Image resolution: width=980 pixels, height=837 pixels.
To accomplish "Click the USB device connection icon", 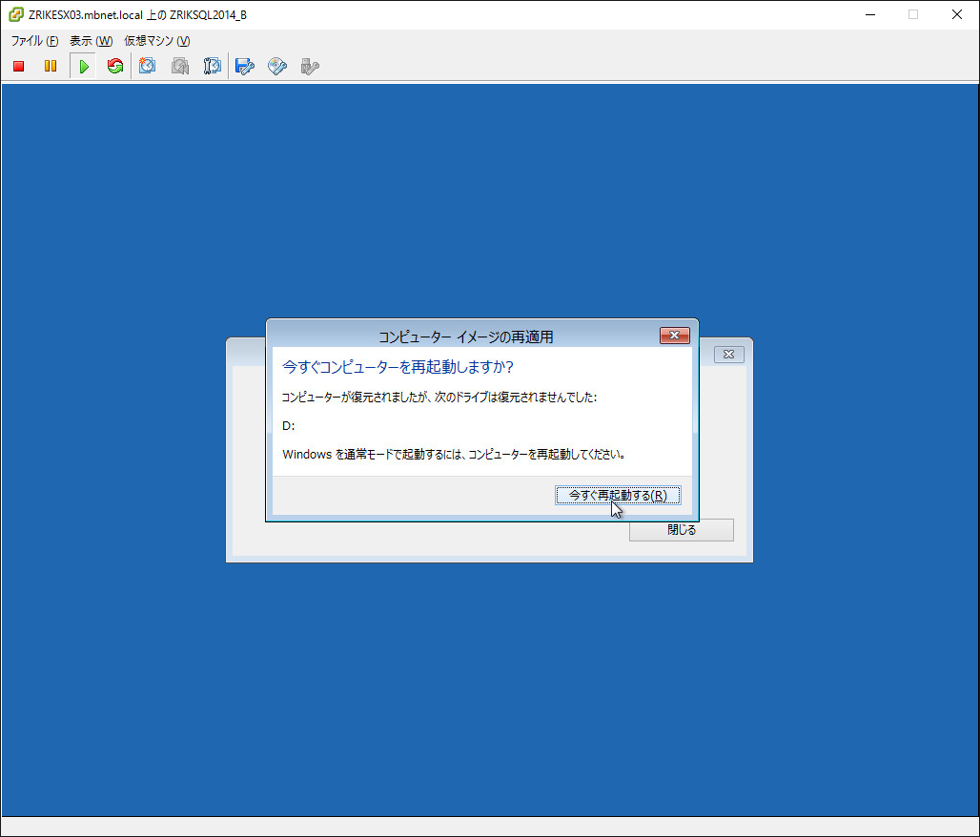I will tap(310, 67).
